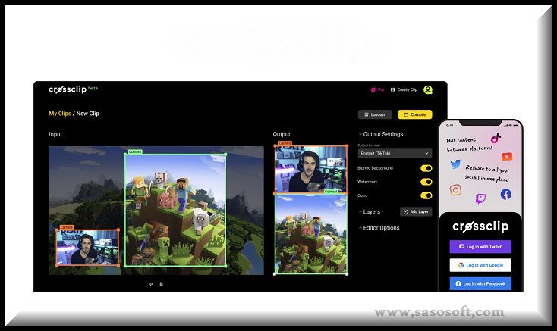This screenshot has height=331, width=557.
Task: Click the Add Layer button
Action: click(x=416, y=211)
